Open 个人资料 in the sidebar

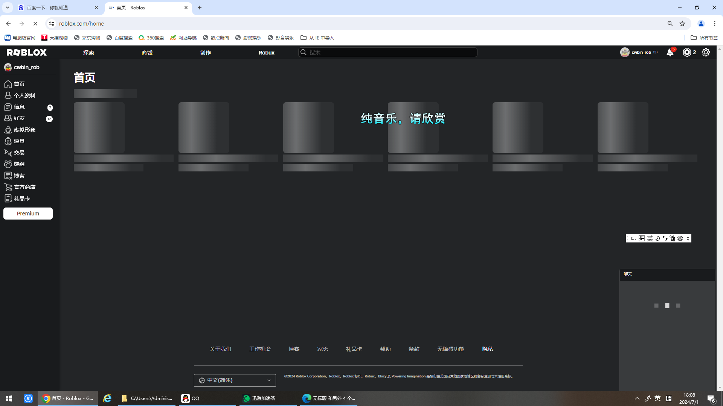point(20,95)
